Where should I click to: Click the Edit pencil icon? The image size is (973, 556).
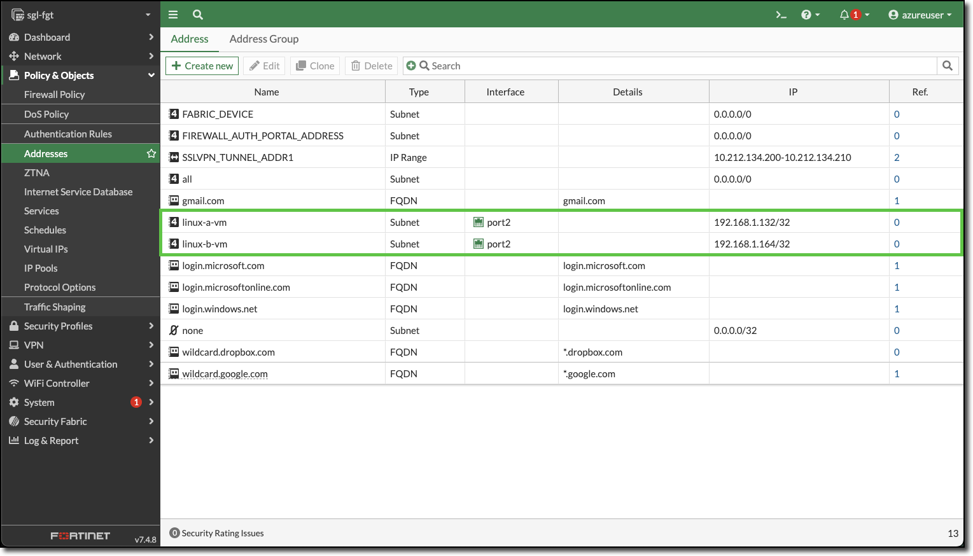(263, 66)
